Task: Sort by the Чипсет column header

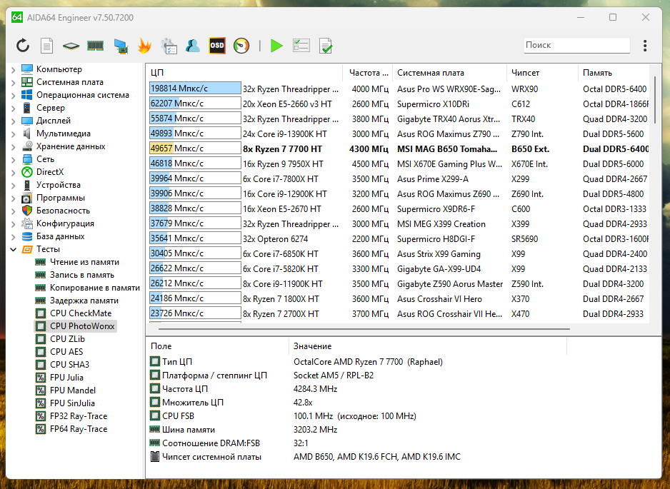Action: pyautogui.click(x=542, y=73)
